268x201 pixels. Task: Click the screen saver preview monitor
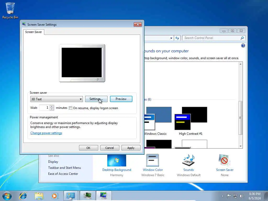click(82, 63)
